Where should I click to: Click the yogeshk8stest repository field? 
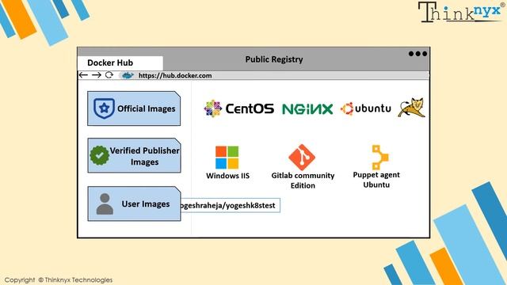coord(231,206)
